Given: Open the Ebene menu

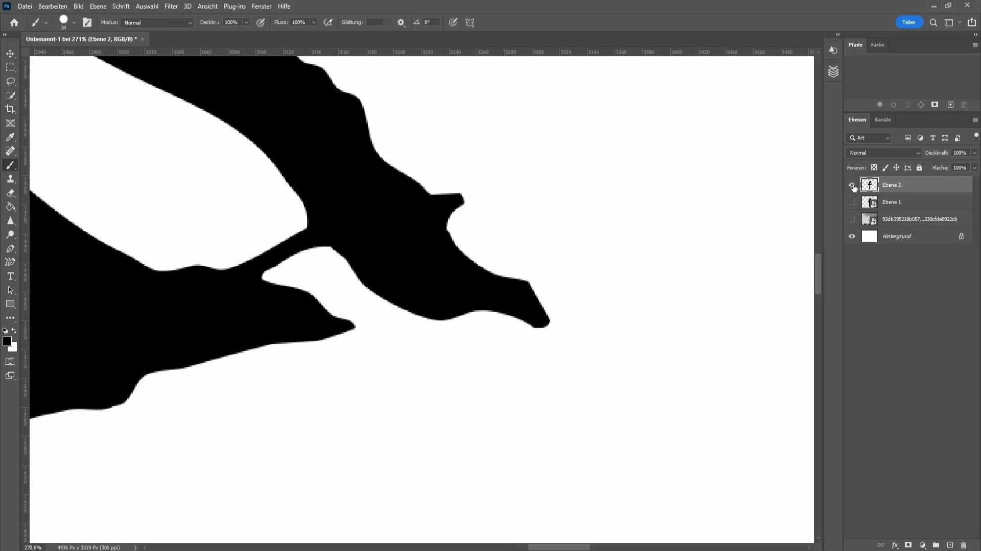Looking at the screenshot, I should 98,6.
